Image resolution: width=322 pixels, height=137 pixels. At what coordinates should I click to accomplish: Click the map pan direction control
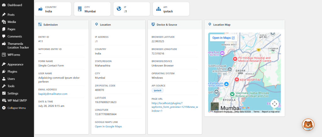pos(275,104)
